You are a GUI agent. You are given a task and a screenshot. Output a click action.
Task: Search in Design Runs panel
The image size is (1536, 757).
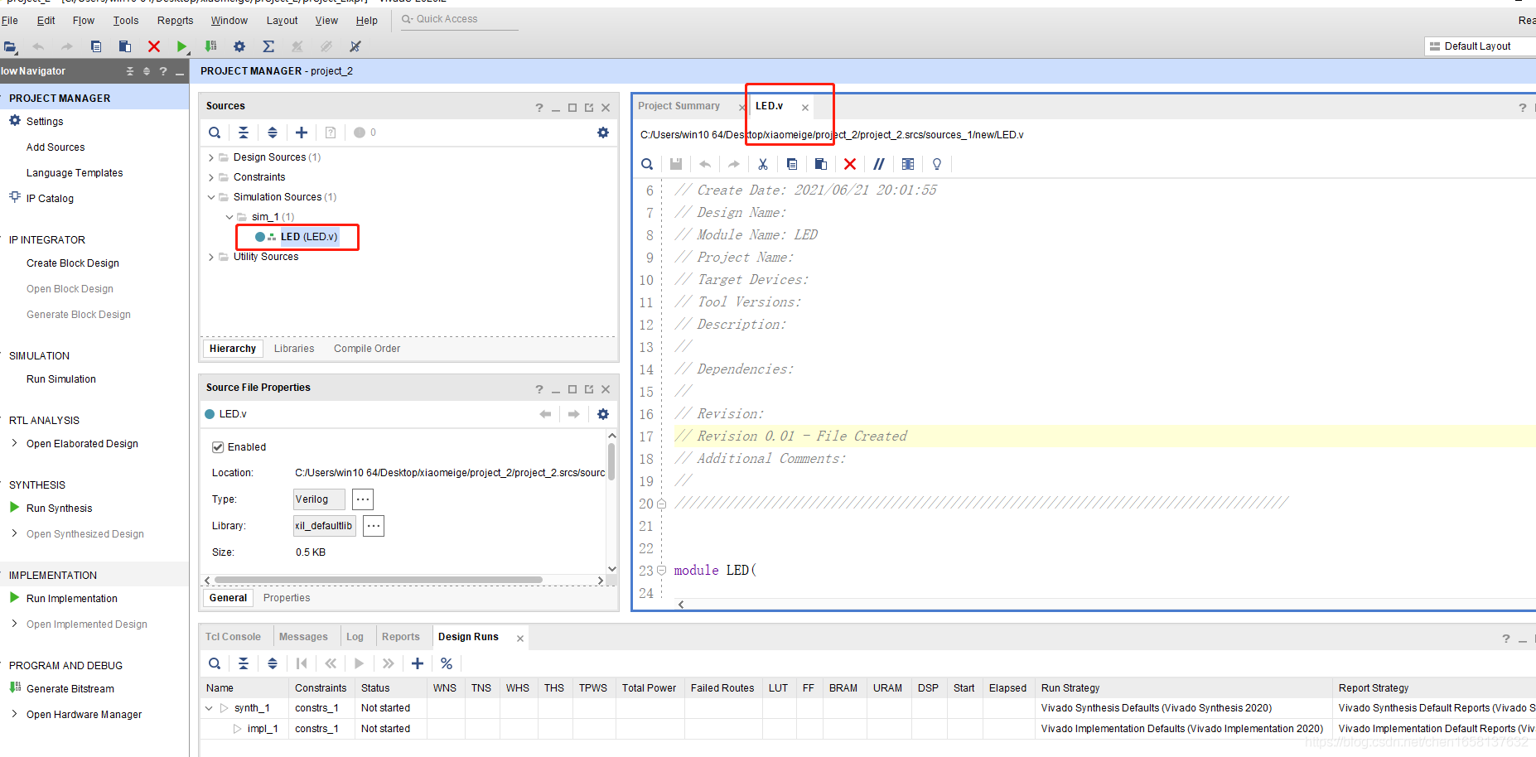coord(215,663)
